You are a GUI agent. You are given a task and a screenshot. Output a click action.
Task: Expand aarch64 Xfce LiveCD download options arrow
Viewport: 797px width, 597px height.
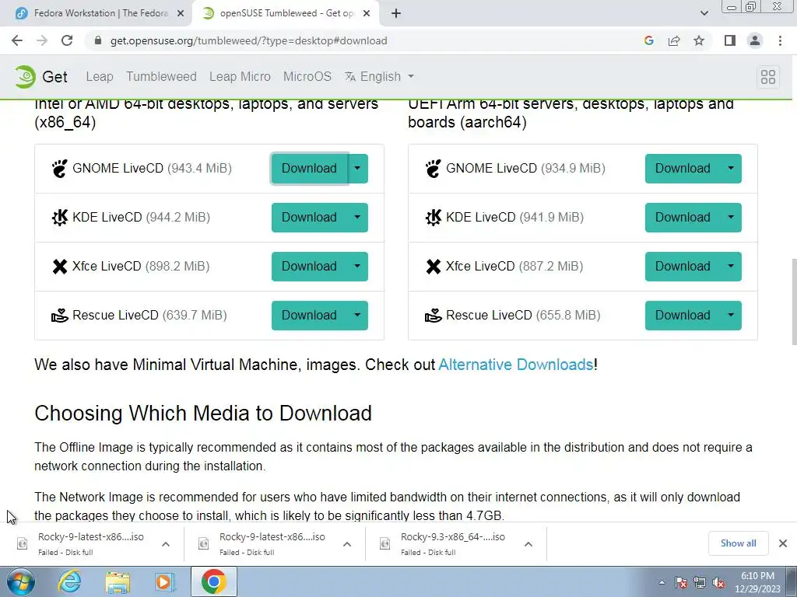coord(731,267)
